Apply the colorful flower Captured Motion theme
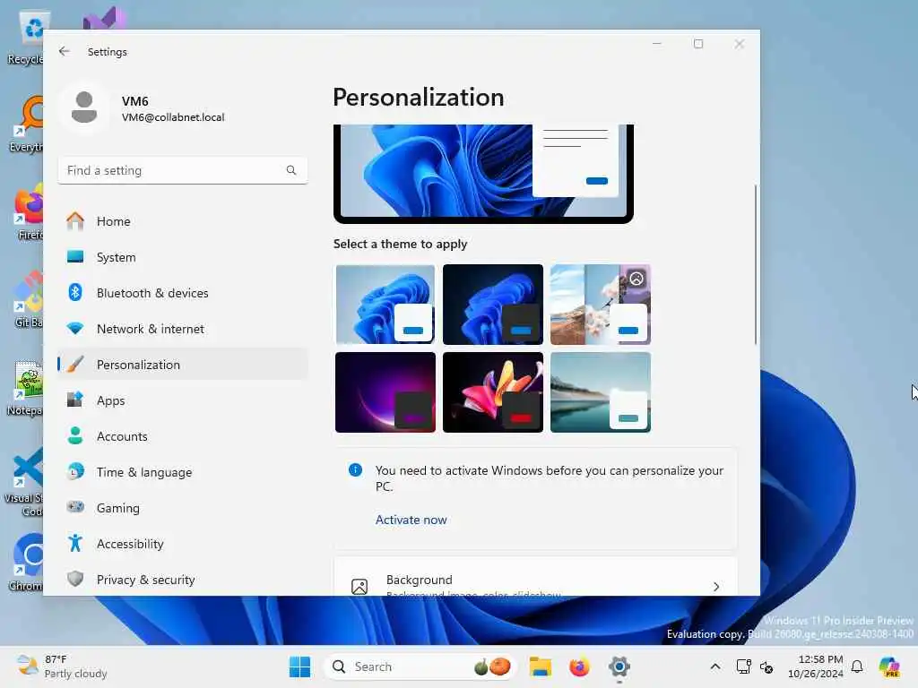This screenshot has height=688, width=918. click(493, 392)
